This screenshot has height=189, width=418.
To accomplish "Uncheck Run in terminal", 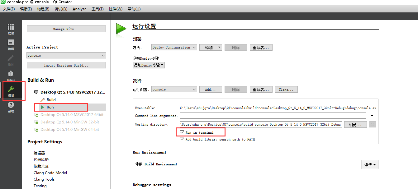I will (x=182, y=132).
